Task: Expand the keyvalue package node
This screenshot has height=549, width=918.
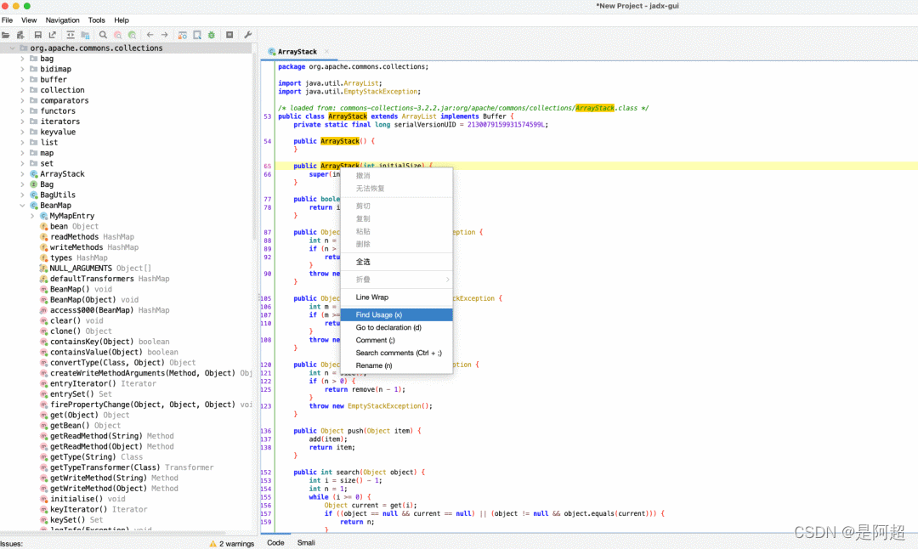Action: [x=23, y=133]
